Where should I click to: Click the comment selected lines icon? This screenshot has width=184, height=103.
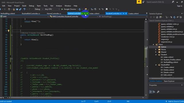click(x=99, y=9)
